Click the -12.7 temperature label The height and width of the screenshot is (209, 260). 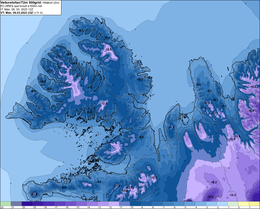click(154, 178)
